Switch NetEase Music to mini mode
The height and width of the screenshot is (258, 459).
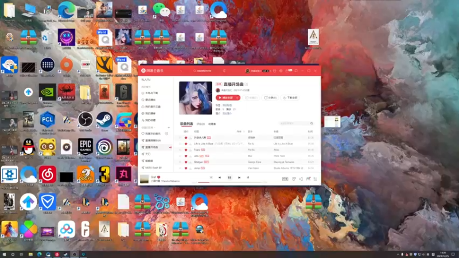[296, 71]
